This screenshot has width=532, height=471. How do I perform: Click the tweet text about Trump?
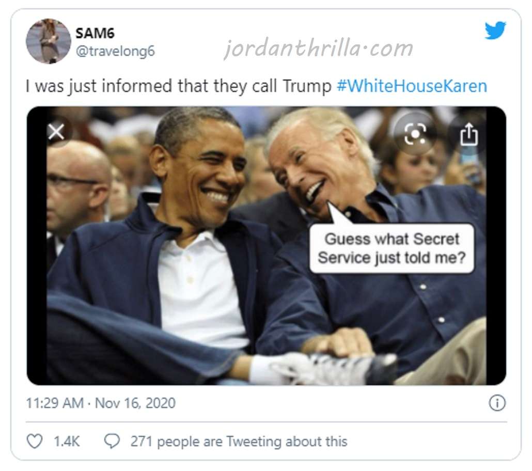click(x=179, y=86)
